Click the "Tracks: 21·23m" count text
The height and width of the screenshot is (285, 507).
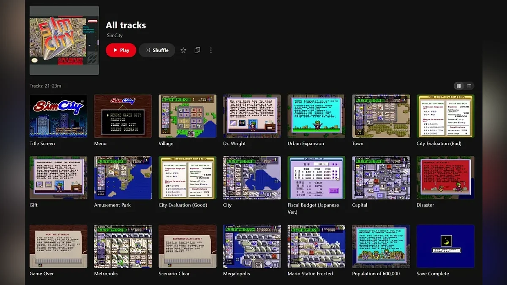[x=45, y=86]
